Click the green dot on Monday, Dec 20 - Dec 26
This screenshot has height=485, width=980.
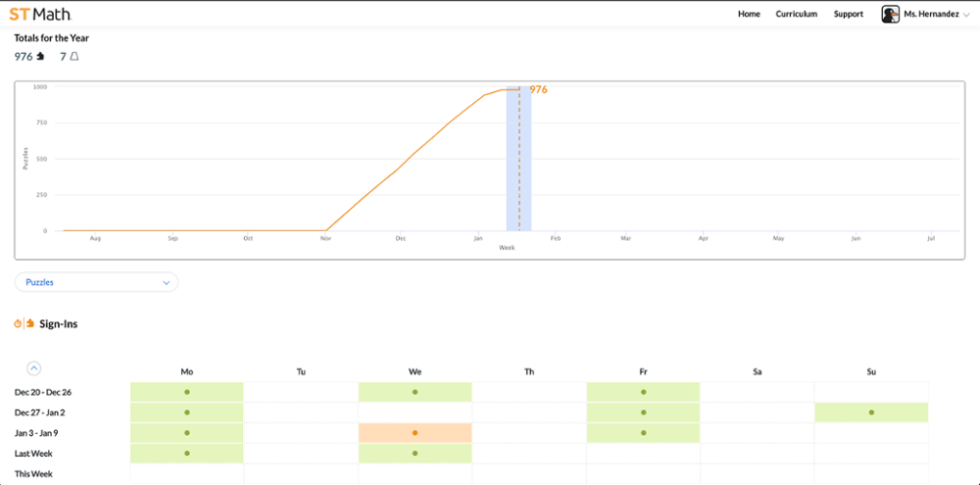[186, 392]
